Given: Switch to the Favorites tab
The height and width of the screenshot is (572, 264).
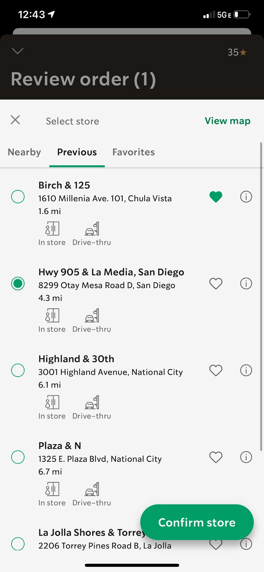Looking at the screenshot, I should click(133, 152).
